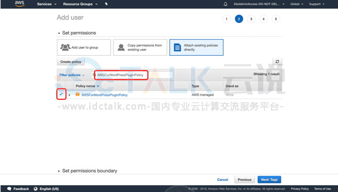338x192 pixels.
Task: Click the AWS managed type cell
Action: [x=203, y=95]
